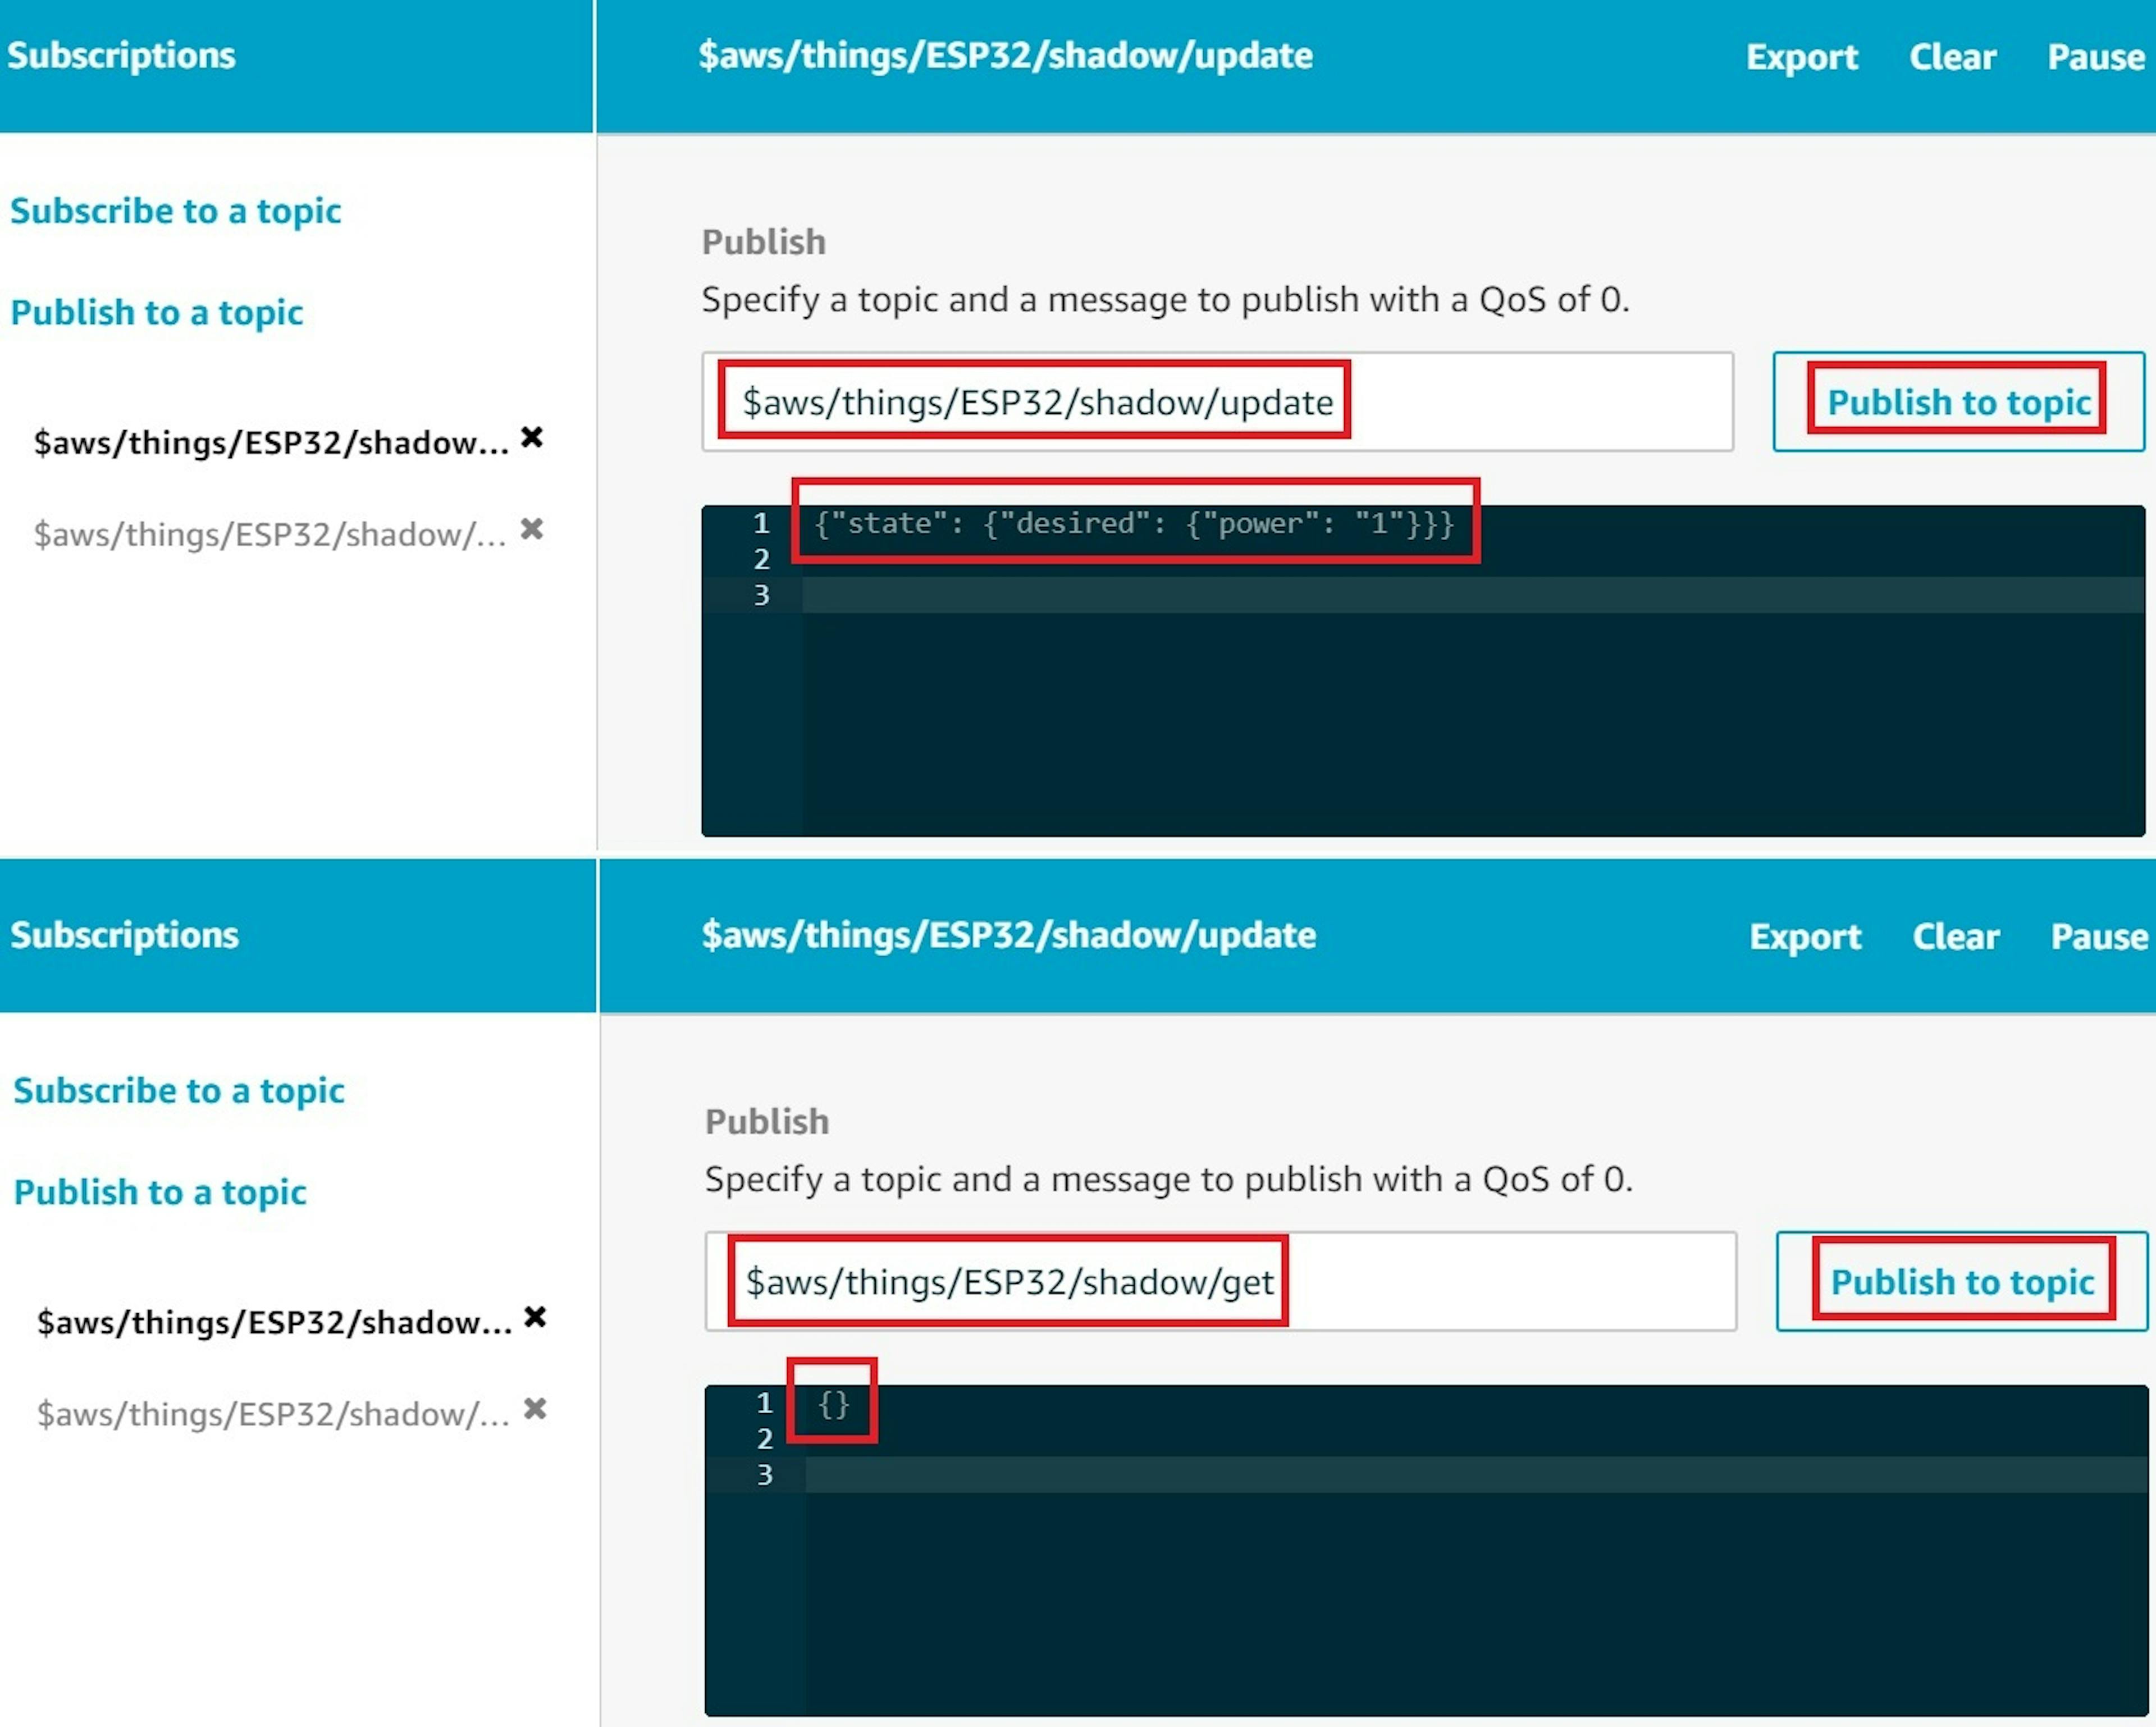The height and width of the screenshot is (1727, 2156).
Task: Click the shadow/update topic title in the bottom header
Action: point(1008,936)
